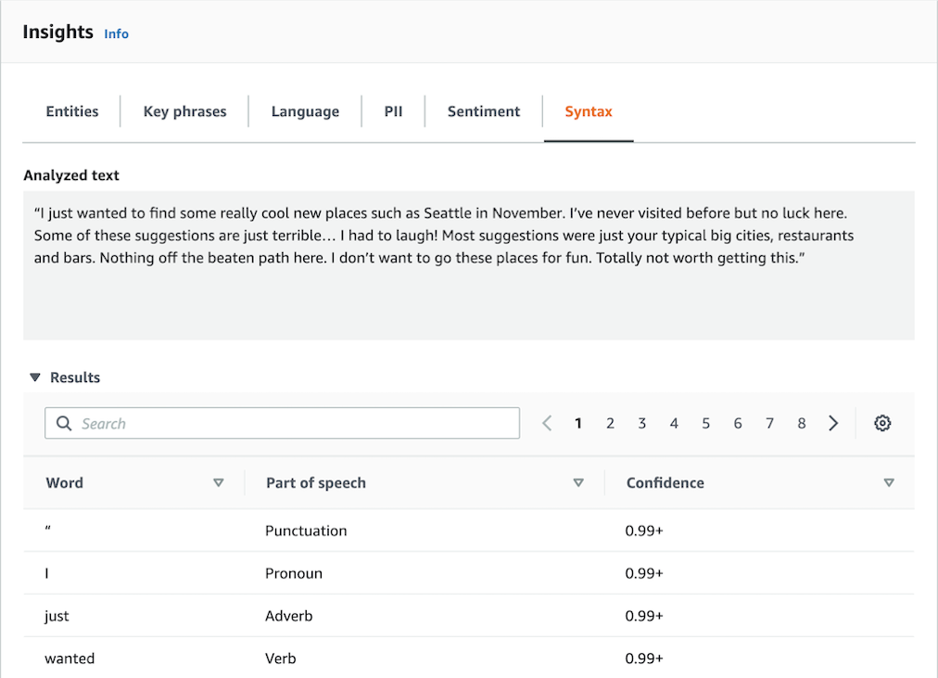Select the Language tab
Image resolution: width=938 pixels, height=678 pixels.
point(305,111)
